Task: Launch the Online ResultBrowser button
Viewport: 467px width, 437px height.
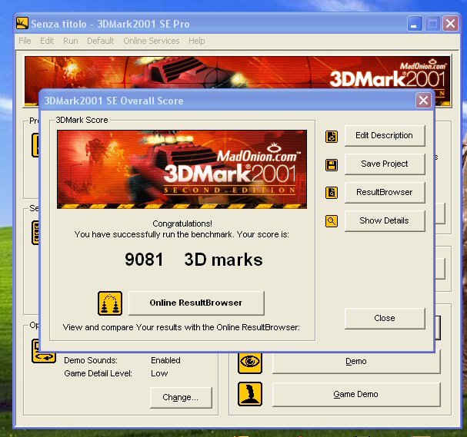Action: pyautogui.click(x=196, y=303)
